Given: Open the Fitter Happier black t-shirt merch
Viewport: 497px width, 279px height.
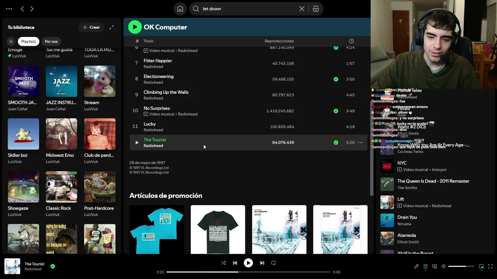Looking at the screenshot, I should coord(218,229).
